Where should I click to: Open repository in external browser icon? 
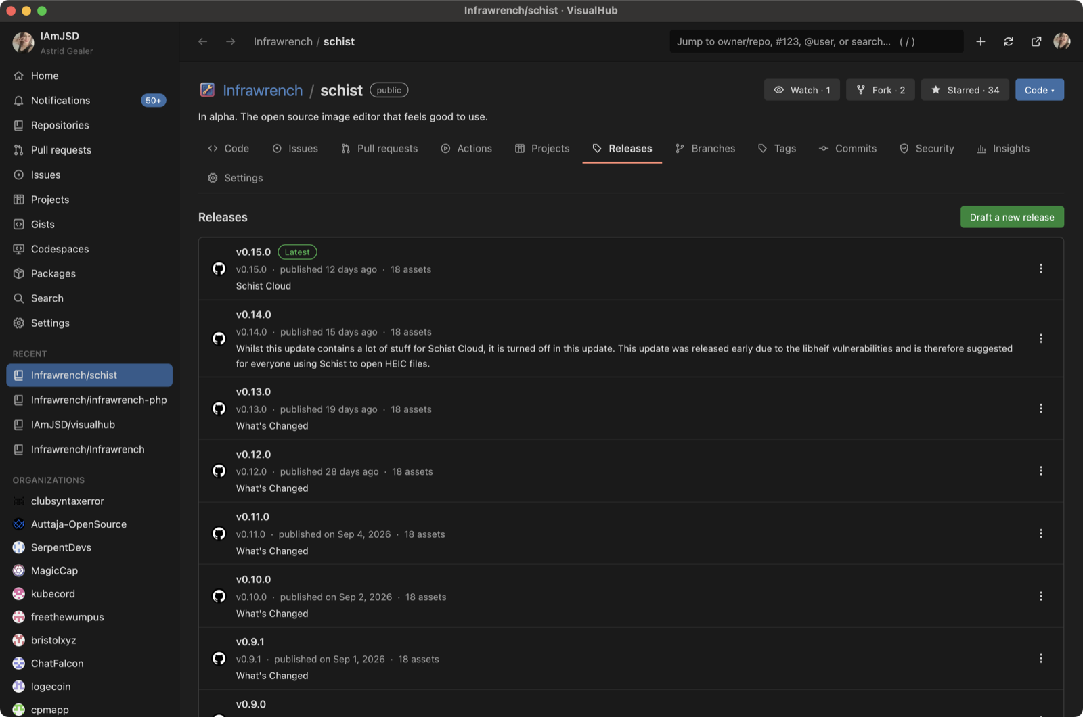tap(1036, 41)
